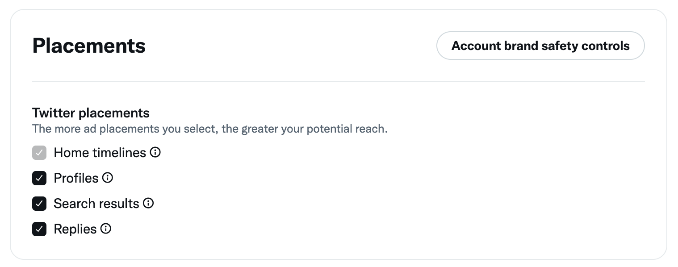Click the Home timelines label text
Viewport: 678px width, 267px height.
[100, 153]
